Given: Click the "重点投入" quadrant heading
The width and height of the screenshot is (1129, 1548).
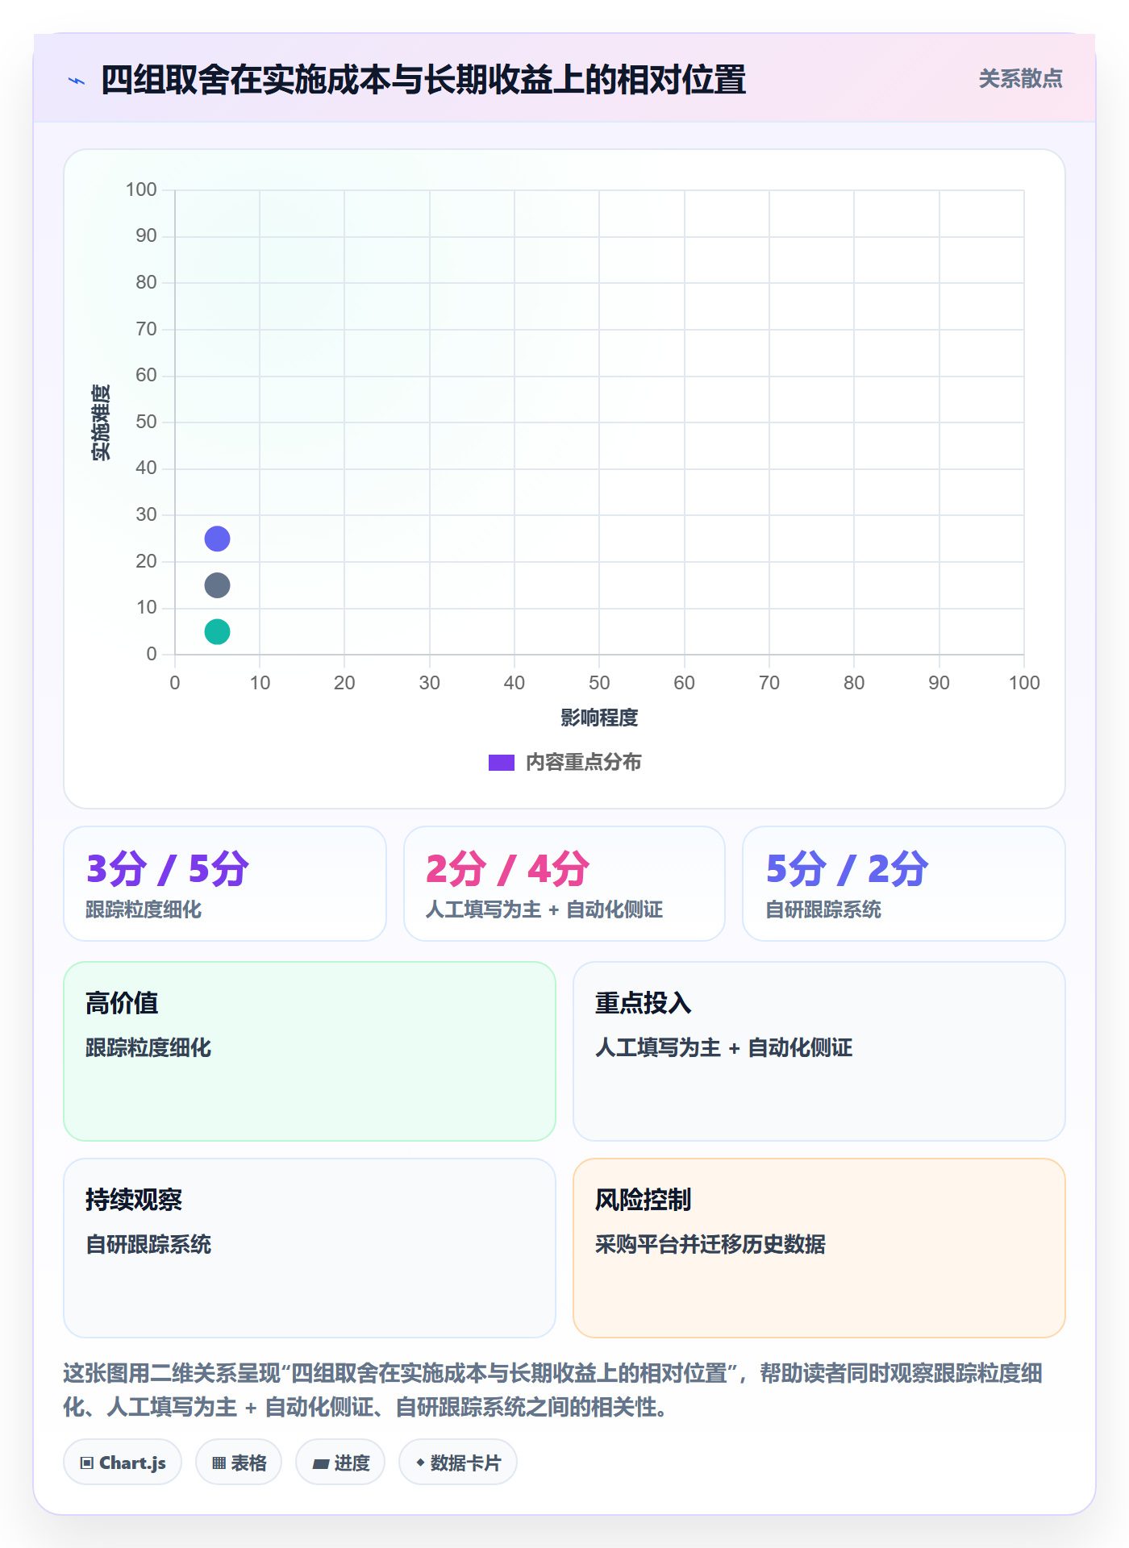Looking at the screenshot, I should click(644, 1003).
